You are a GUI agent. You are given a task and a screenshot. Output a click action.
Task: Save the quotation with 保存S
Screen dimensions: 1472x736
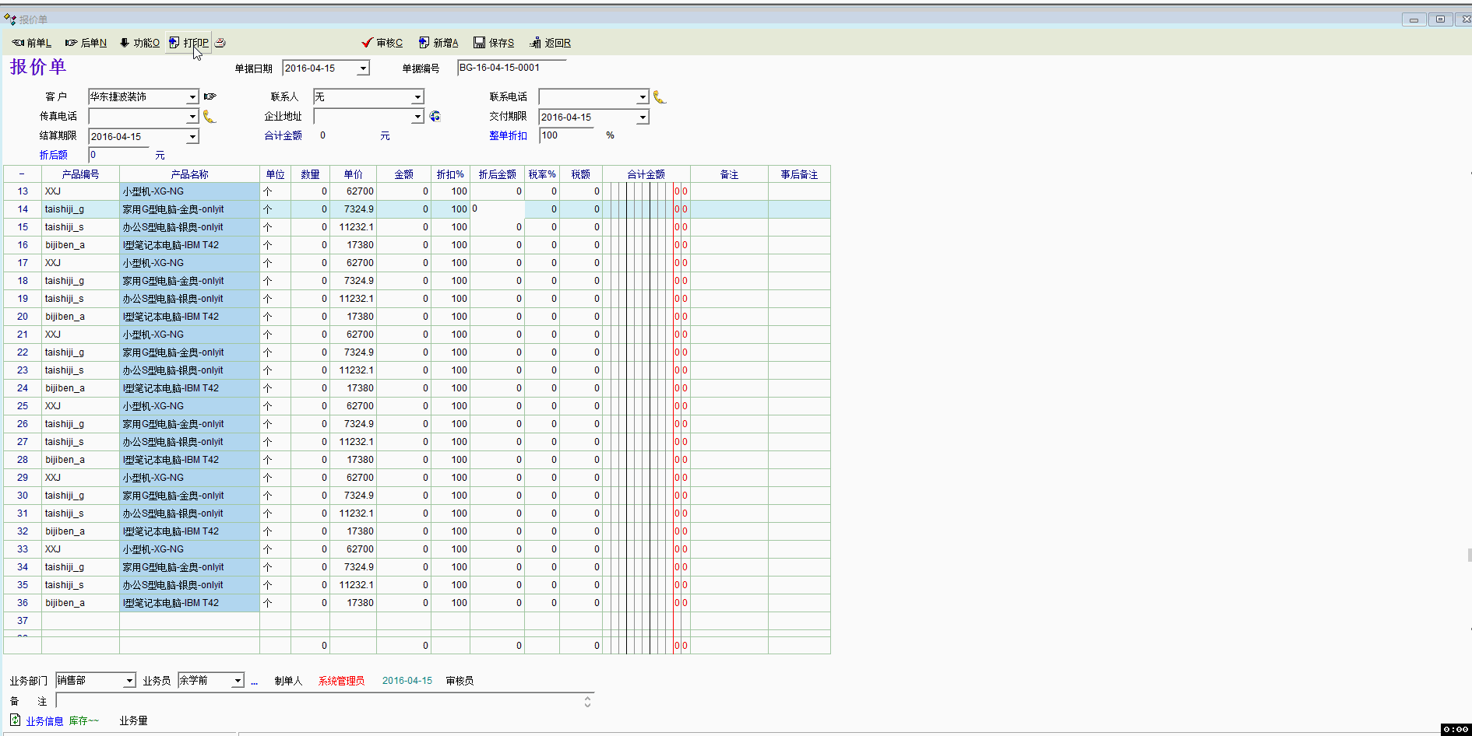point(494,43)
